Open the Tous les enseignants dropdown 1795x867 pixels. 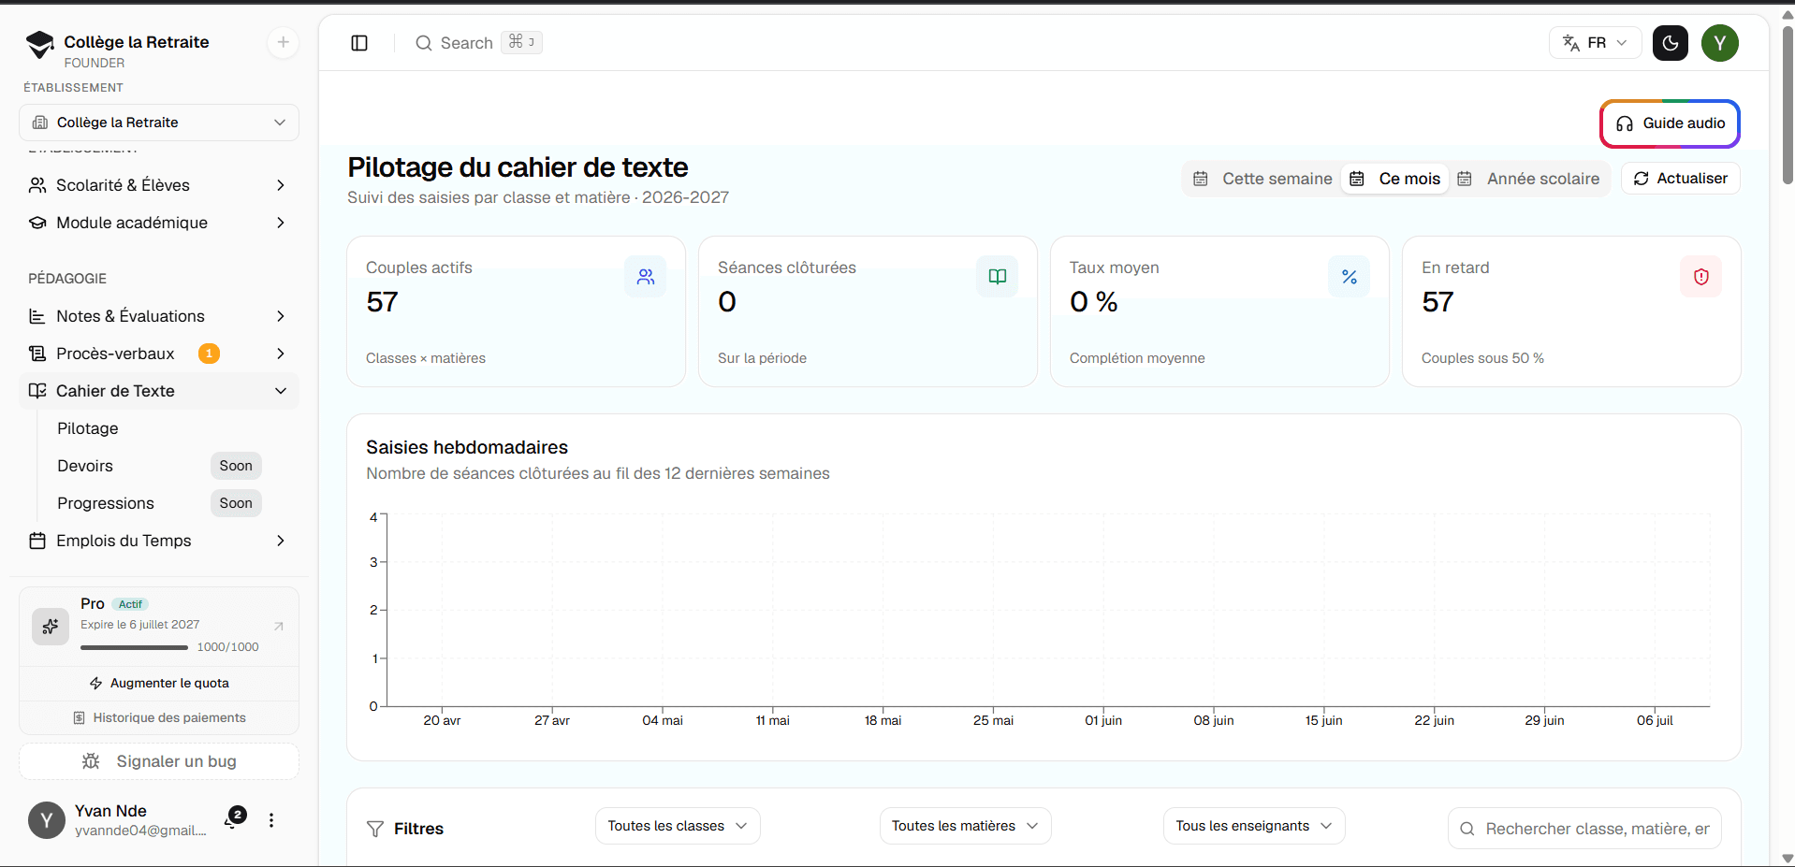(x=1254, y=826)
